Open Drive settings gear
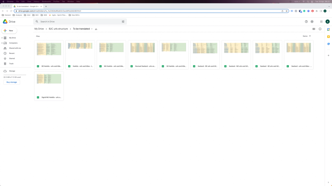This screenshot has height=186, width=332. click(x=312, y=21)
